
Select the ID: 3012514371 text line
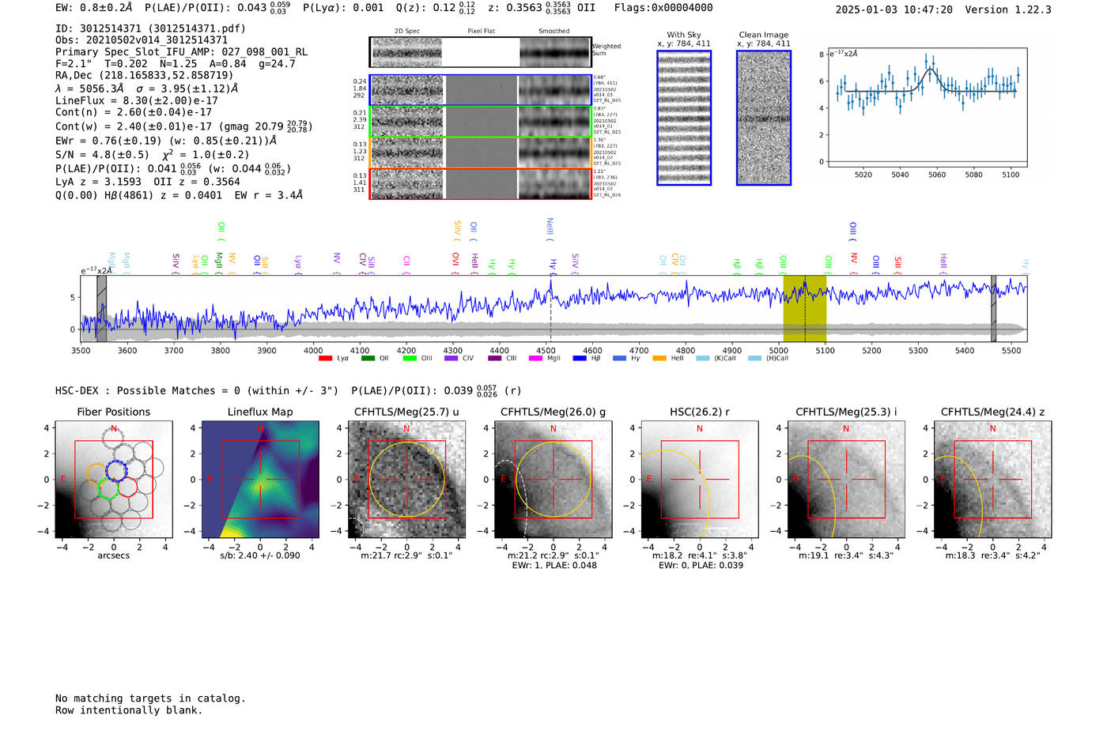pos(150,28)
